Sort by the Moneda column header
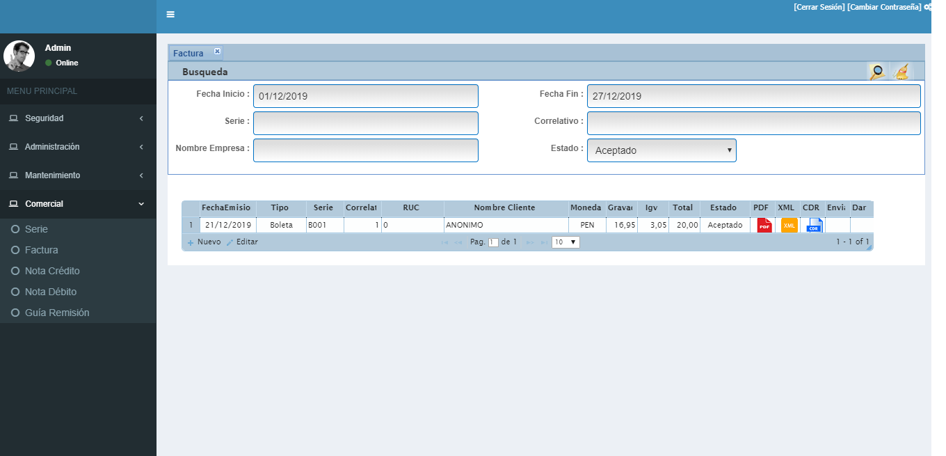 [586, 207]
